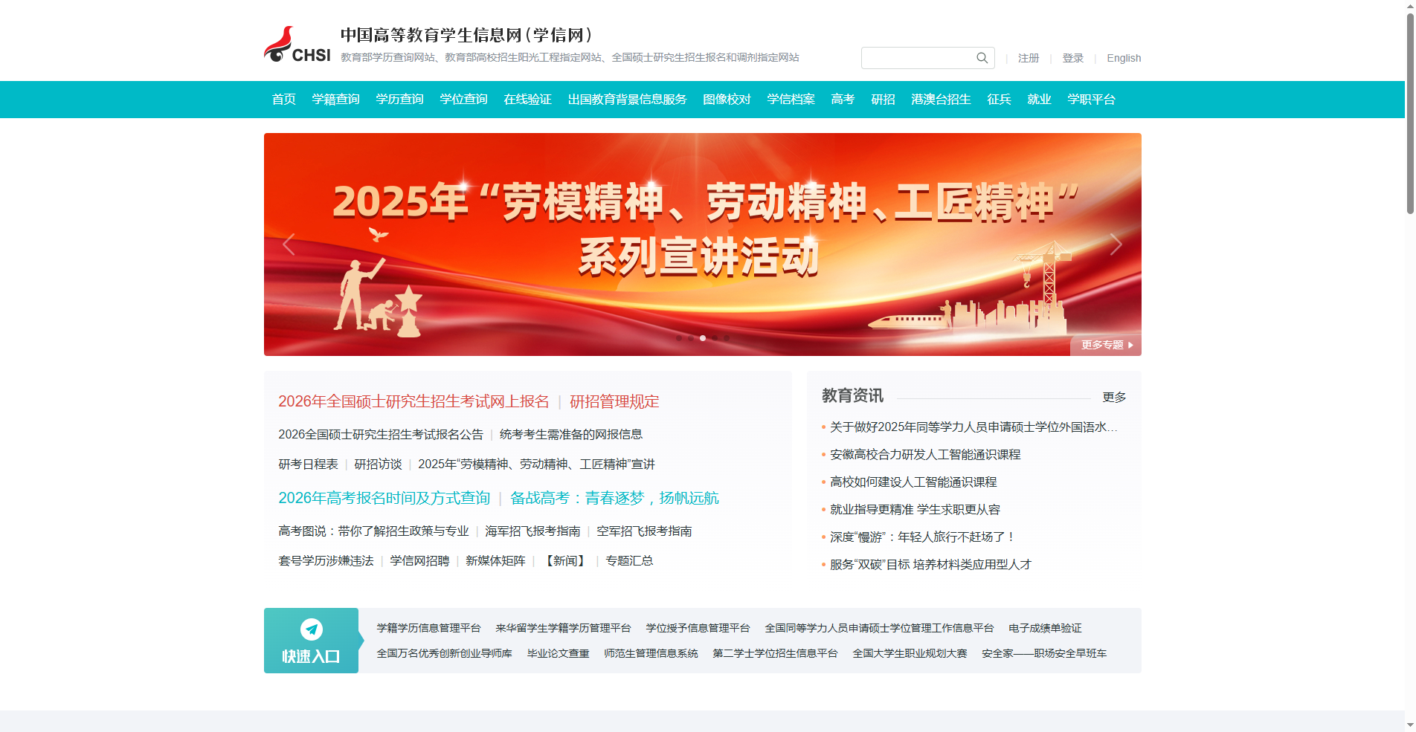The image size is (1416, 732).
Task: Open the 学籍查询 menu item
Action: pyautogui.click(x=335, y=99)
